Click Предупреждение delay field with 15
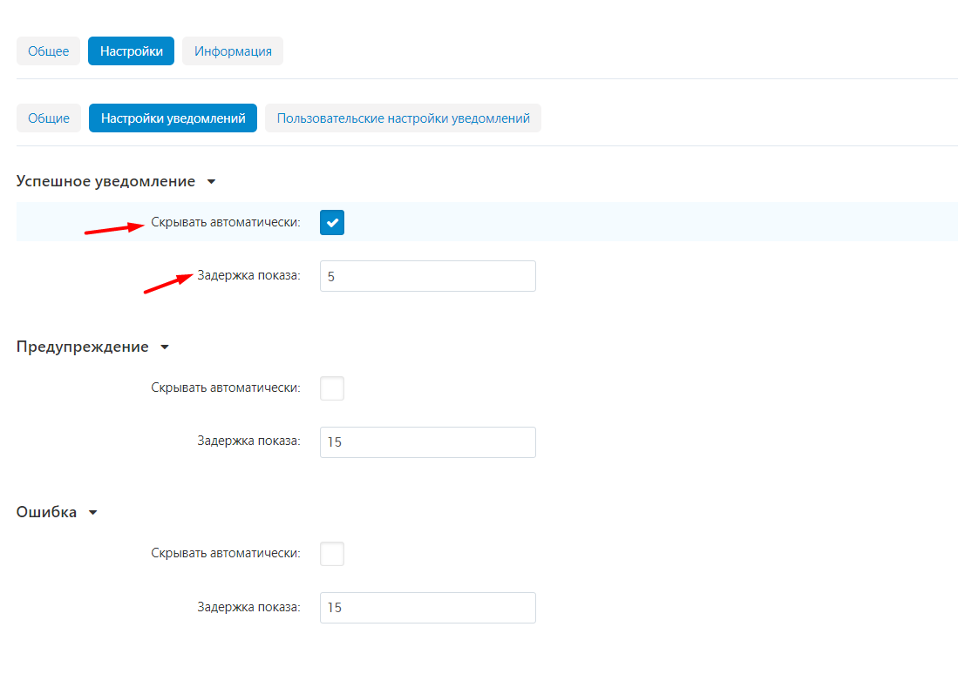Screen dimensions: 972x674 point(428,442)
